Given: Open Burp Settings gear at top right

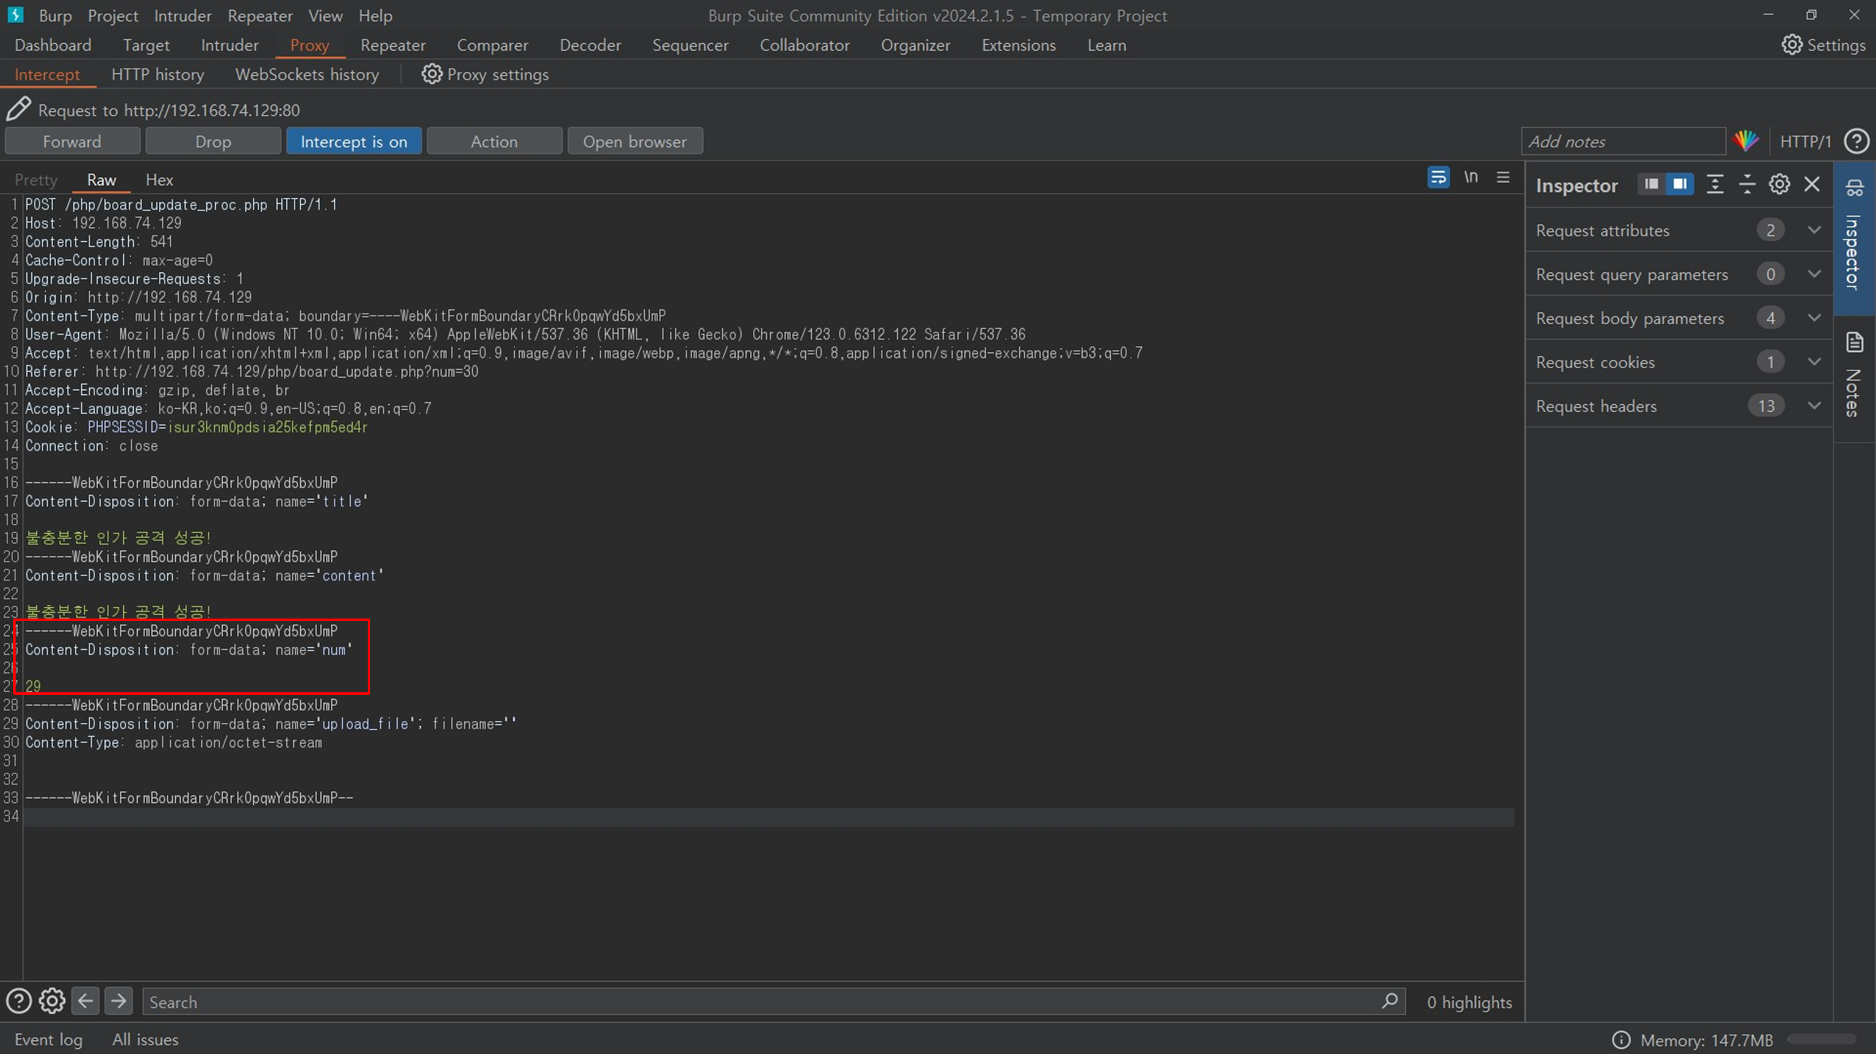Looking at the screenshot, I should [1792, 44].
